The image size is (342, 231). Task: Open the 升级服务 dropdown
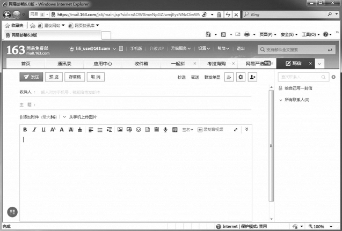coord(180,48)
